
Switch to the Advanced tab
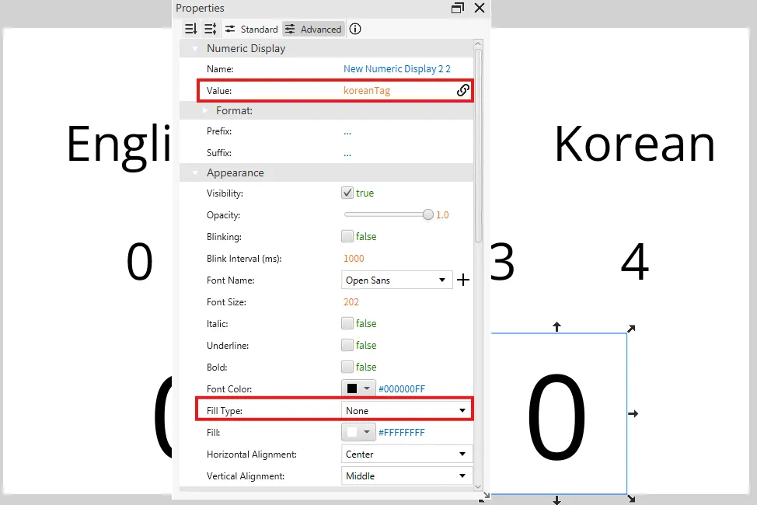pos(313,29)
